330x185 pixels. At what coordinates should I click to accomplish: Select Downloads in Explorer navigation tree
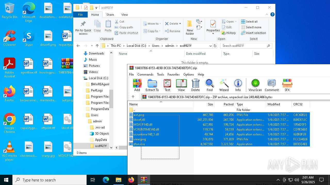point(96,53)
